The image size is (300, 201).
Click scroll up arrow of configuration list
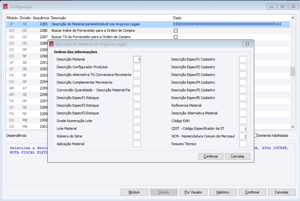pyautogui.click(x=293, y=18)
